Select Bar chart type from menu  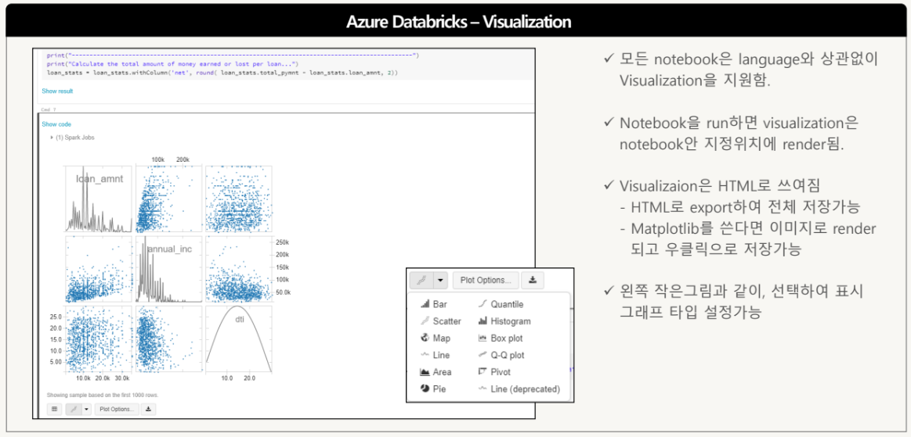(x=434, y=304)
